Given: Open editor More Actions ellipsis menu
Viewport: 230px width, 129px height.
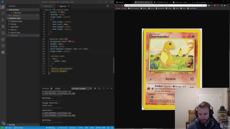Looking at the screenshot, I should coord(112,6).
